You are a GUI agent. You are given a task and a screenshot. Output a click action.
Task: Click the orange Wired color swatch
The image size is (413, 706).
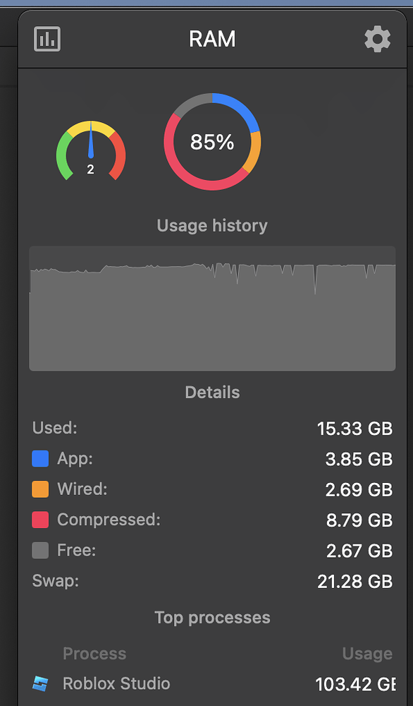(x=40, y=489)
